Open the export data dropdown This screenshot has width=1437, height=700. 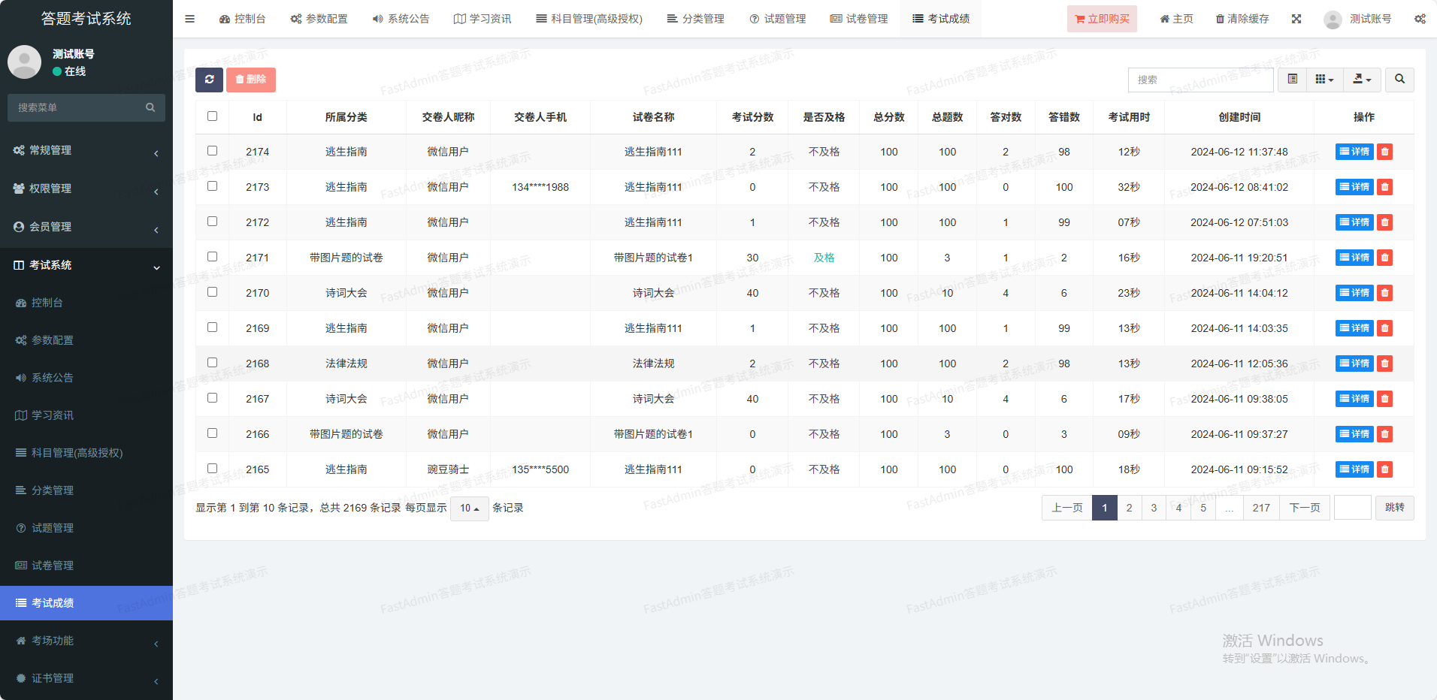coord(1362,80)
